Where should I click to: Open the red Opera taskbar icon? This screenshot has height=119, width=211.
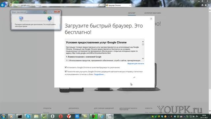click(61, 116)
